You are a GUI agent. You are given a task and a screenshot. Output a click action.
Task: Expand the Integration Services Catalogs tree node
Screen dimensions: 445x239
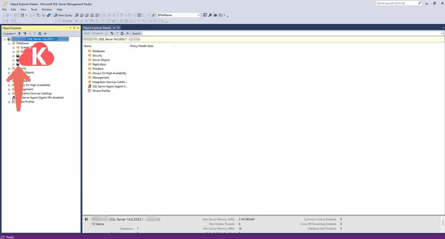[9, 94]
